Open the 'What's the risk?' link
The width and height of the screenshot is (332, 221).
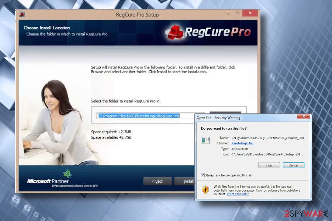tap(238, 194)
